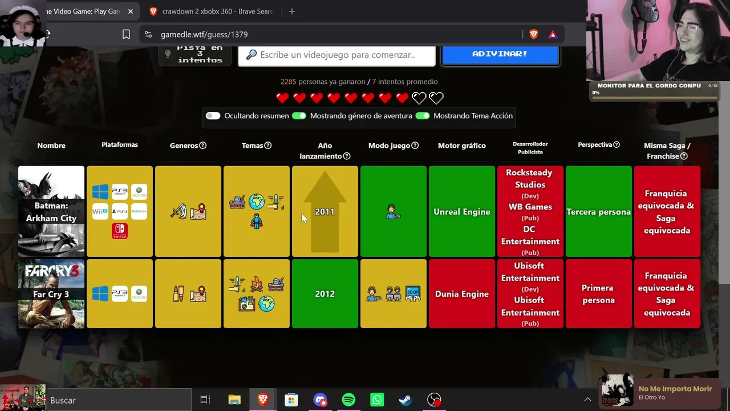730x411 pixels.
Task: Open Perspectiva column help icon
Action: click(617, 145)
